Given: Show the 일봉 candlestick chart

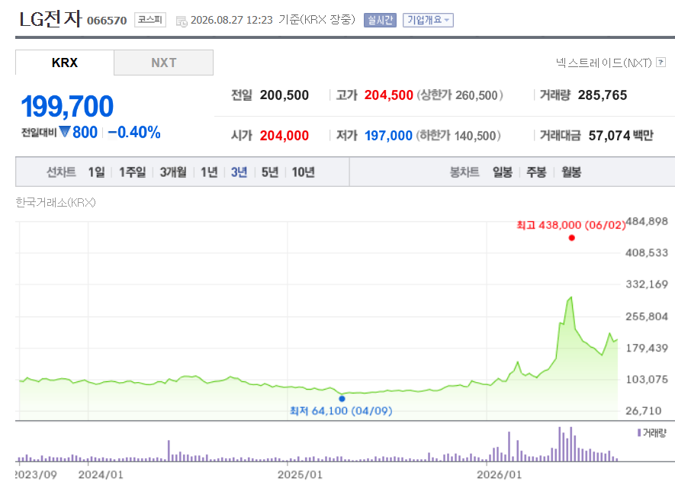Looking at the screenshot, I should [x=503, y=172].
